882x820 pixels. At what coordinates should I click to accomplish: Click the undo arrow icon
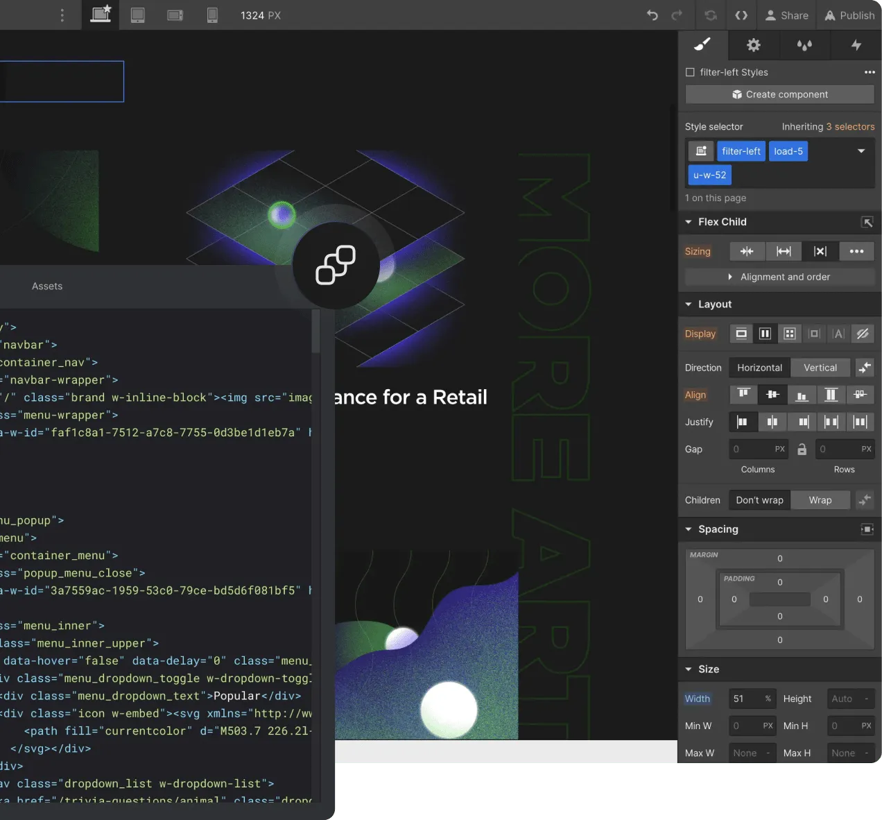tap(652, 15)
